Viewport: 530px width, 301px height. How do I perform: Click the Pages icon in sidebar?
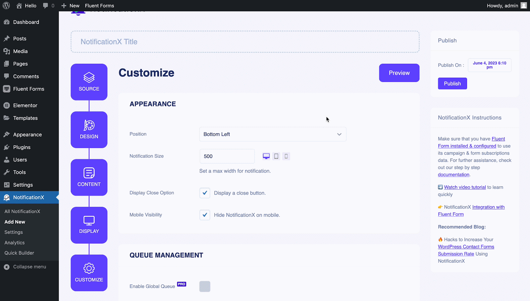[7, 64]
